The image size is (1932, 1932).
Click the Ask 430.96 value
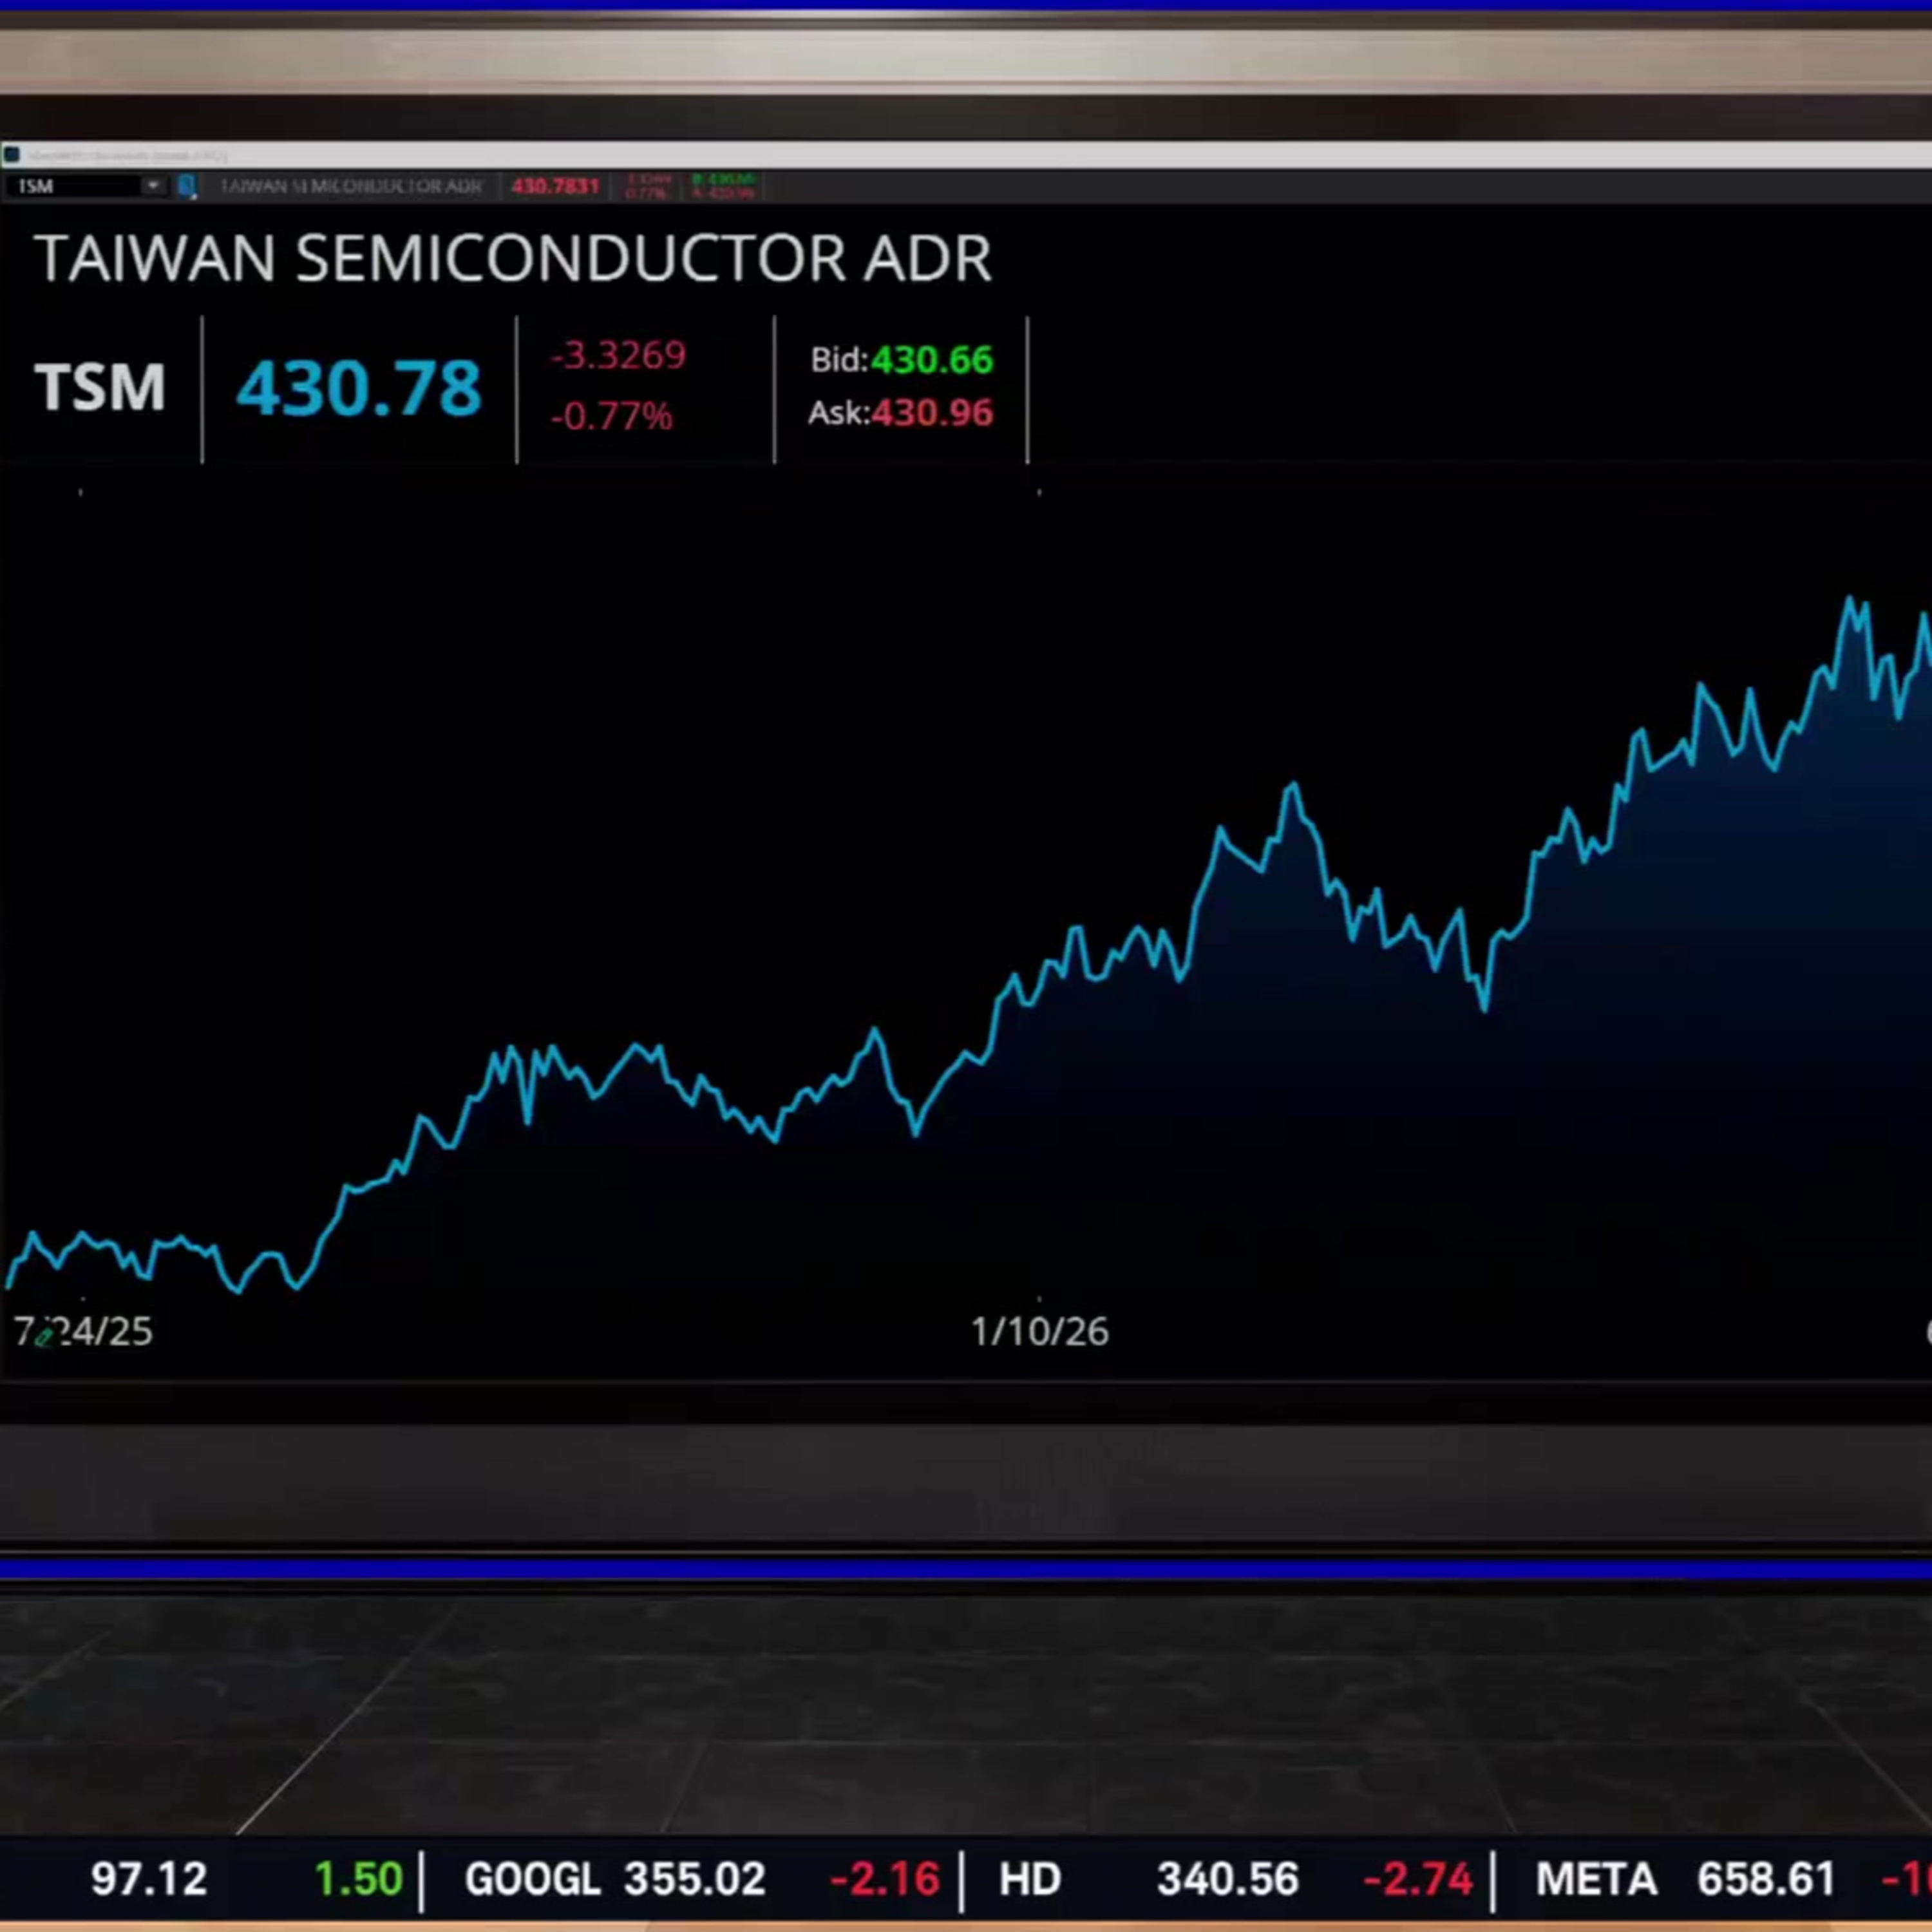click(932, 413)
